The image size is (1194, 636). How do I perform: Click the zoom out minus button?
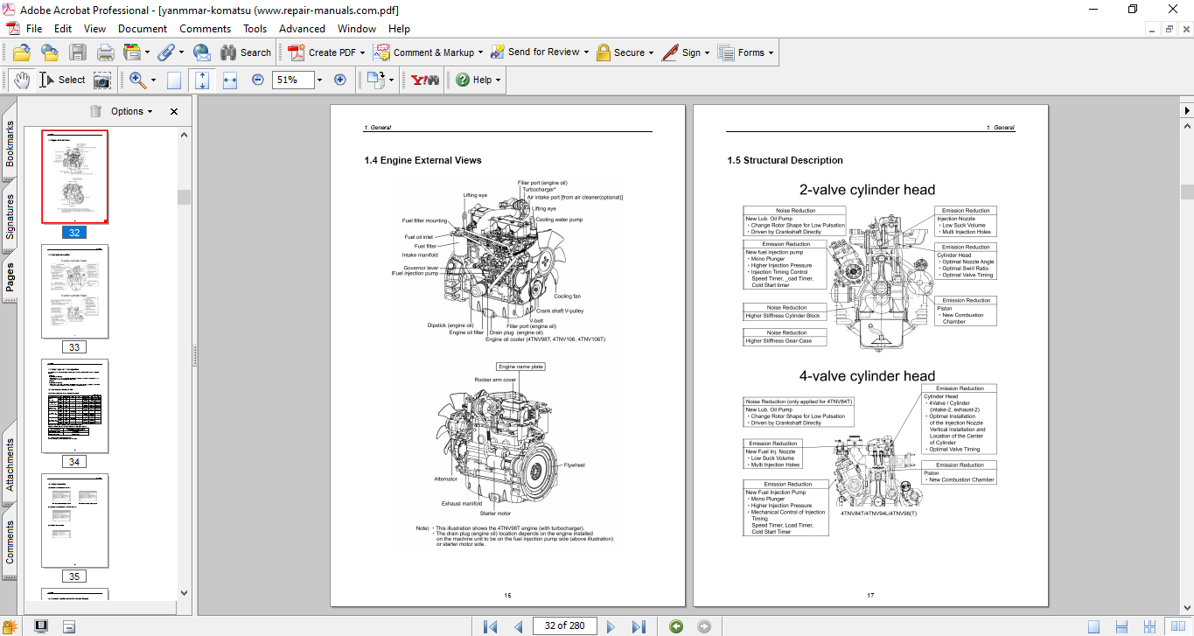coord(257,80)
